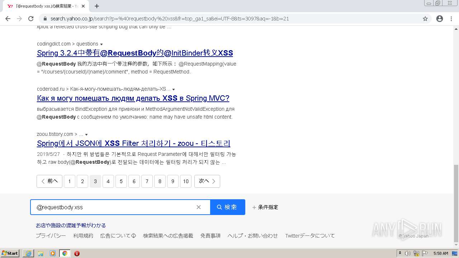
Task: Clear the search box with X icon
Action: coord(199,207)
